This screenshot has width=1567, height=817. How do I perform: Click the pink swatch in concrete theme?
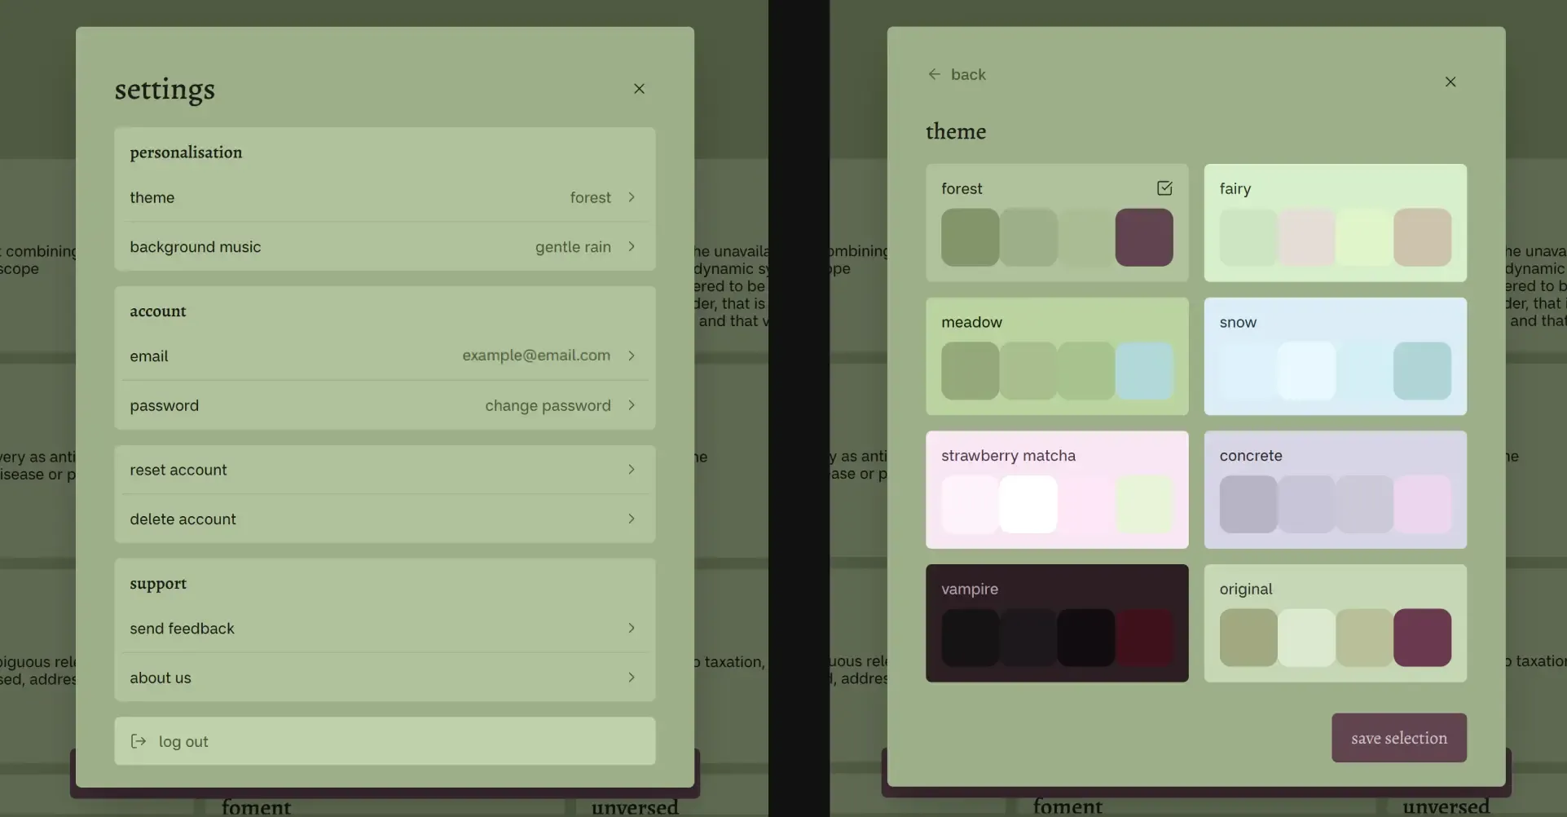[1422, 505]
